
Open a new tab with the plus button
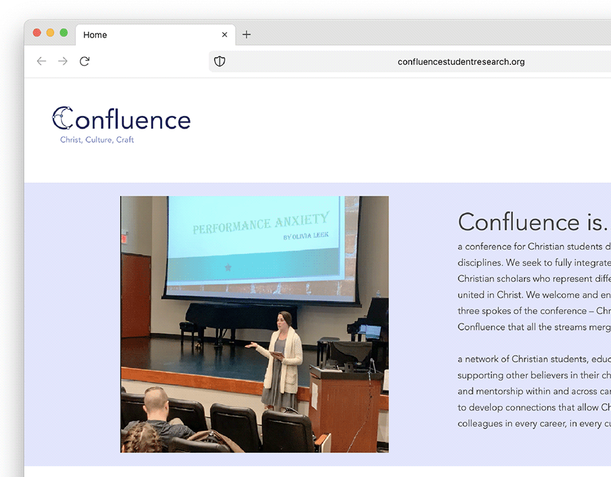tap(246, 35)
